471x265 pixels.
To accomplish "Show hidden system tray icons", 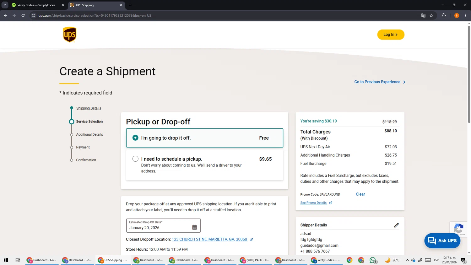I will coord(407,260).
